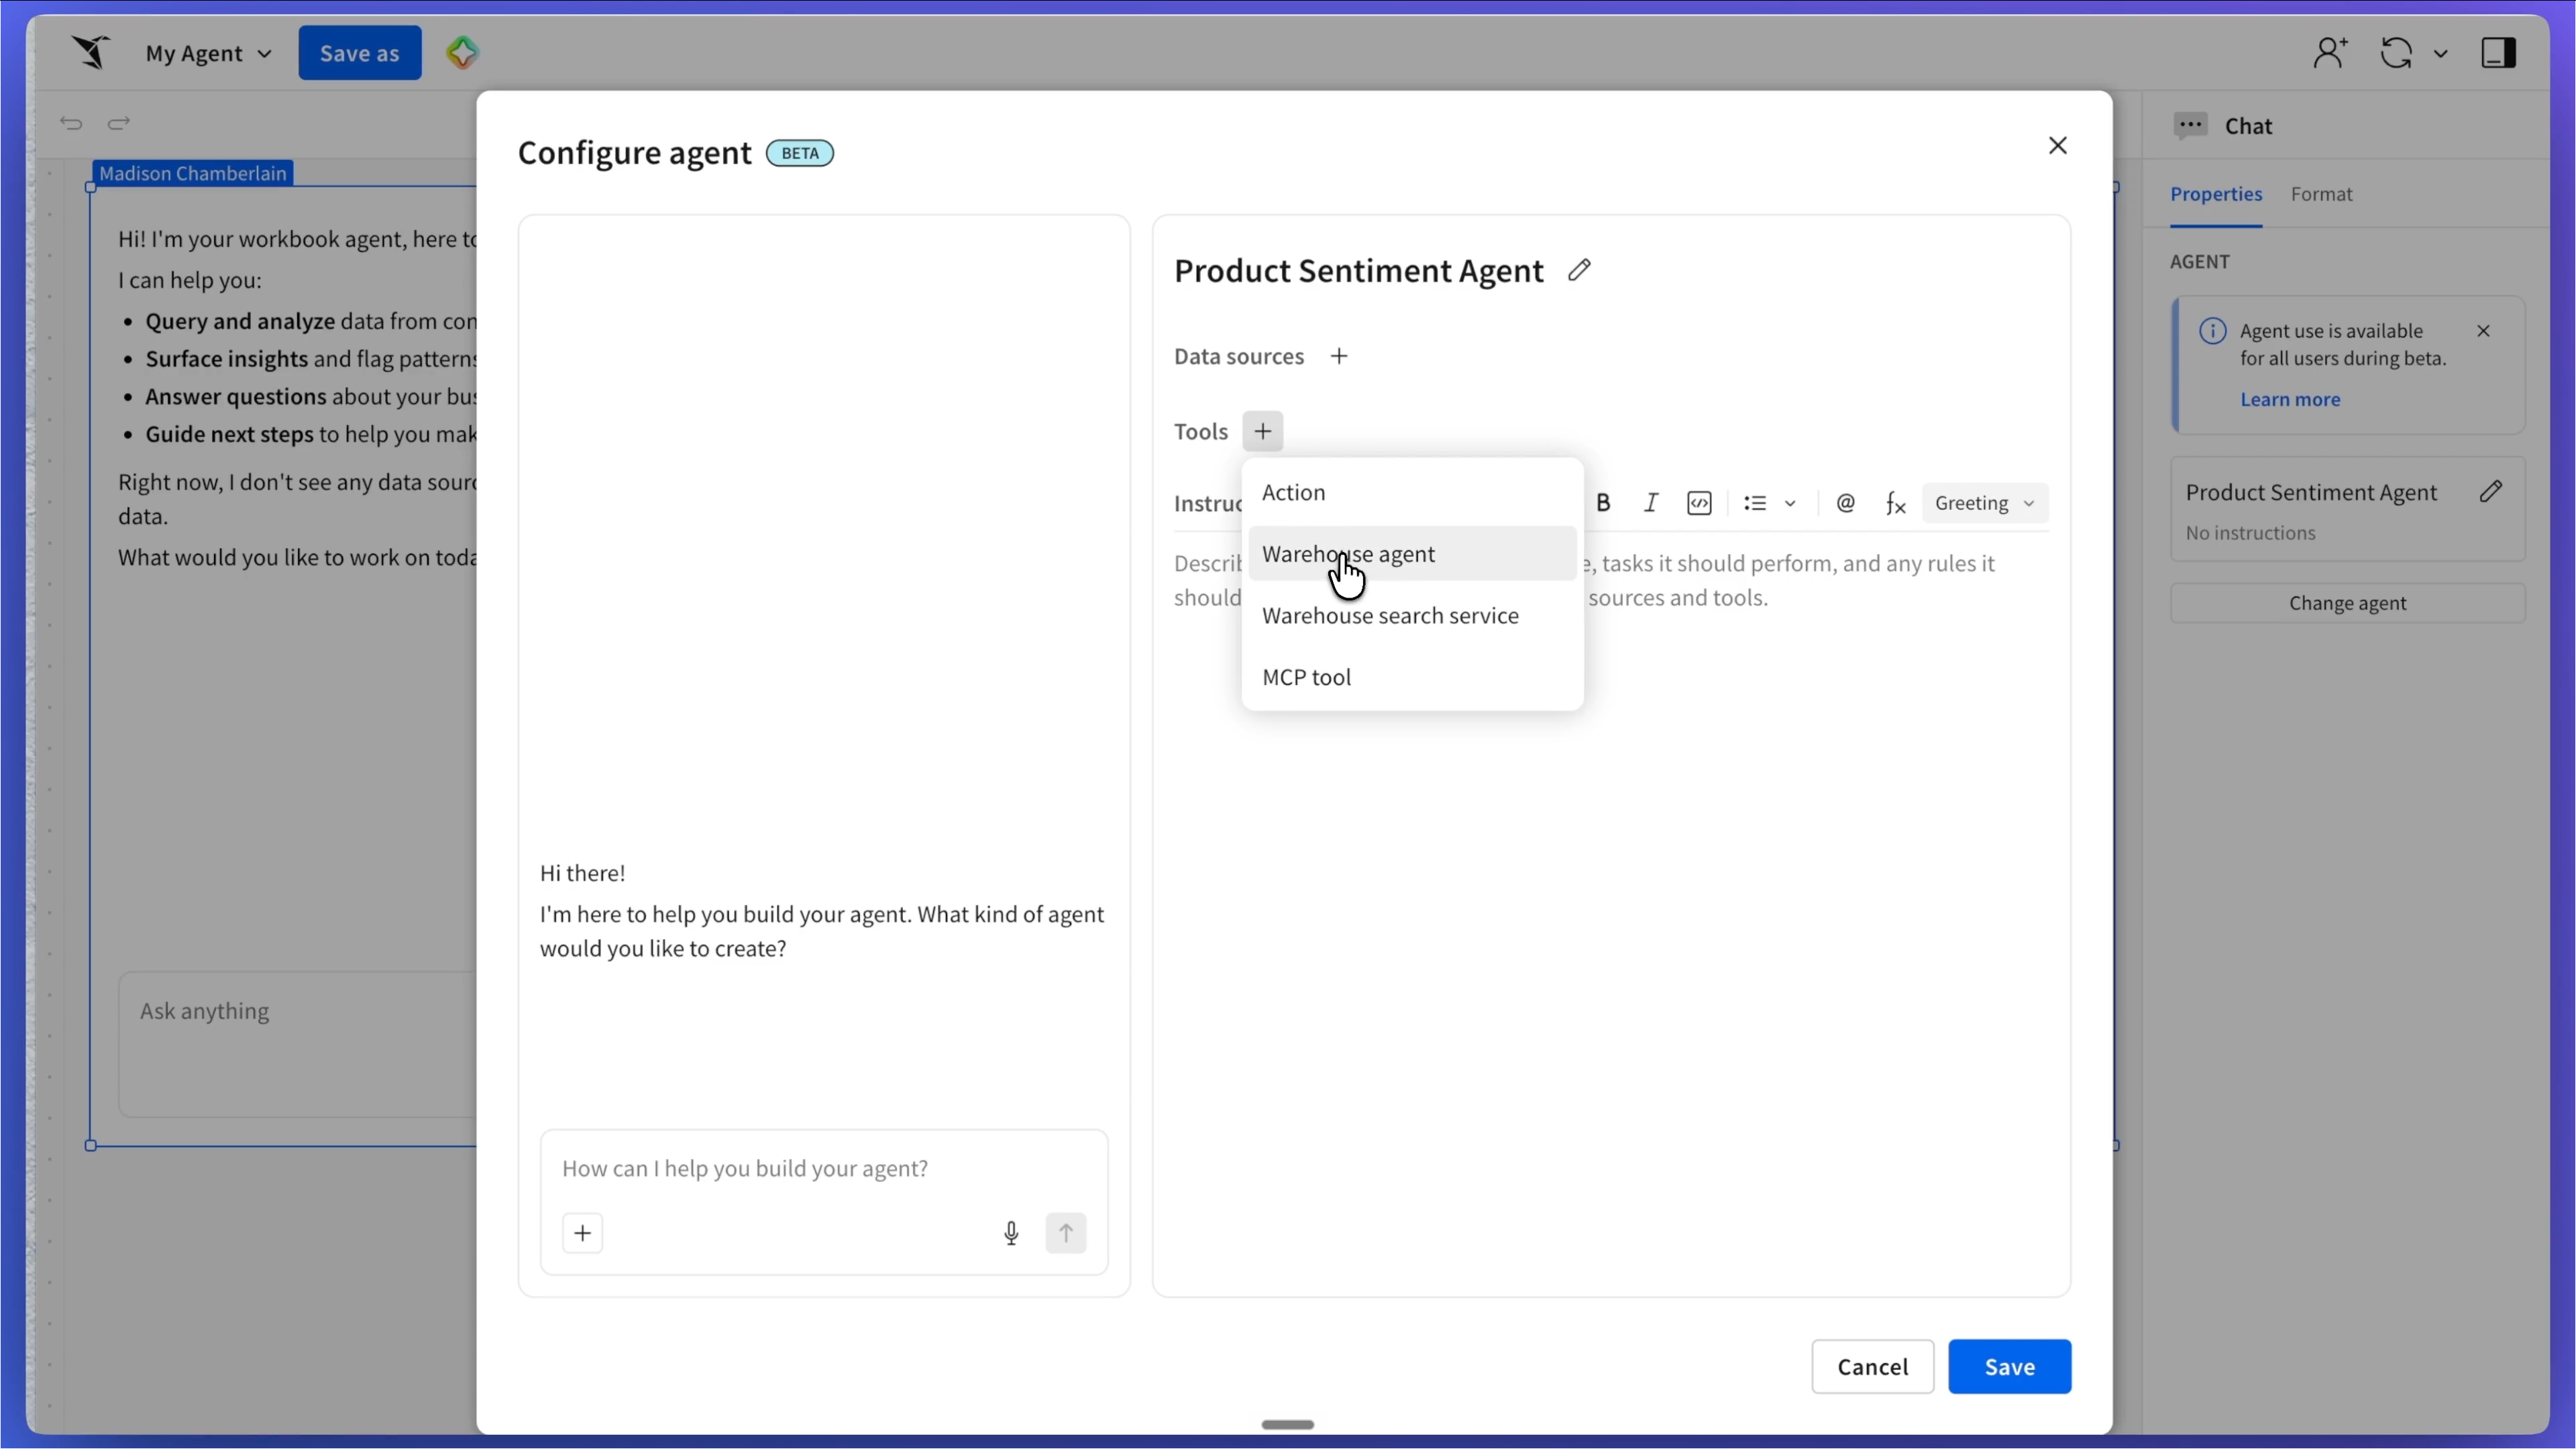This screenshot has width=2576, height=1449.
Task: Click the Sigma bird logo icon
Action: [x=90, y=52]
